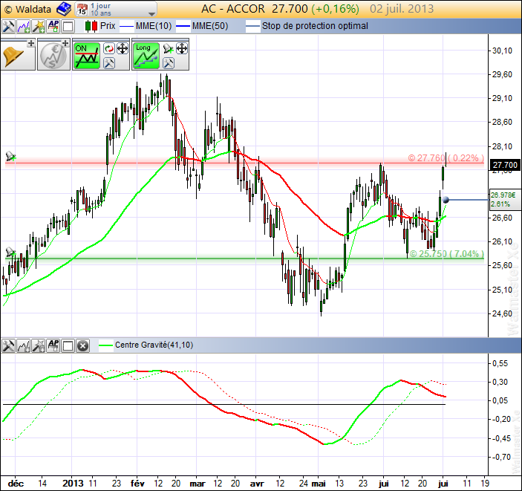The image size is (522, 491).
Task: Move the Long stop widget
Action: pyautogui.click(x=182, y=48)
